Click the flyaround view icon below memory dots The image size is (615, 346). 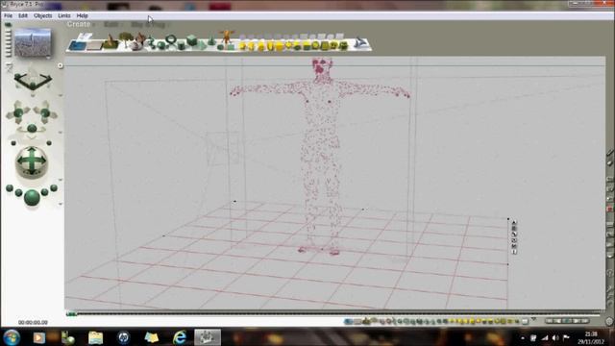pos(9,67)
